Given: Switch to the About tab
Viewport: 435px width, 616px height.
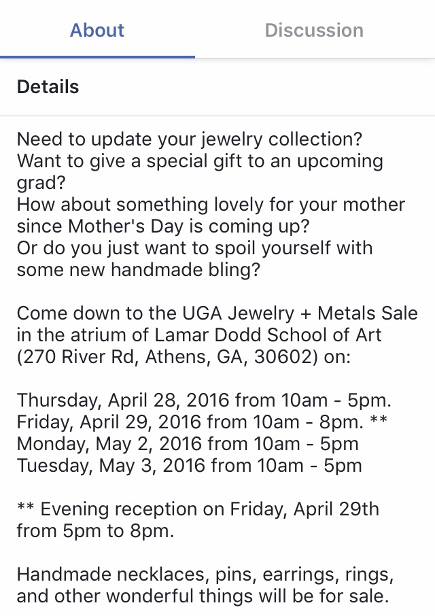Looking at the screenshot, I should click(97, 30).
